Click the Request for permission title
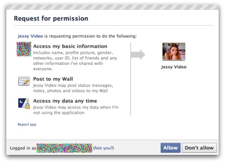The width and height of the screenshot is (225, 163). [51, 18]
